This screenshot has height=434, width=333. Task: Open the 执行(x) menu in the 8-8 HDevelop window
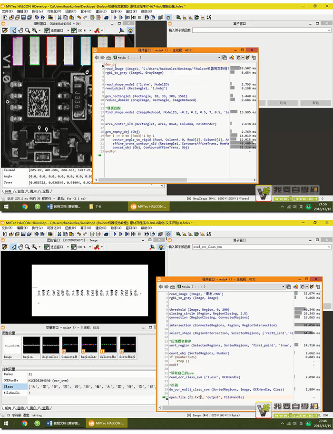pos(37,228)
